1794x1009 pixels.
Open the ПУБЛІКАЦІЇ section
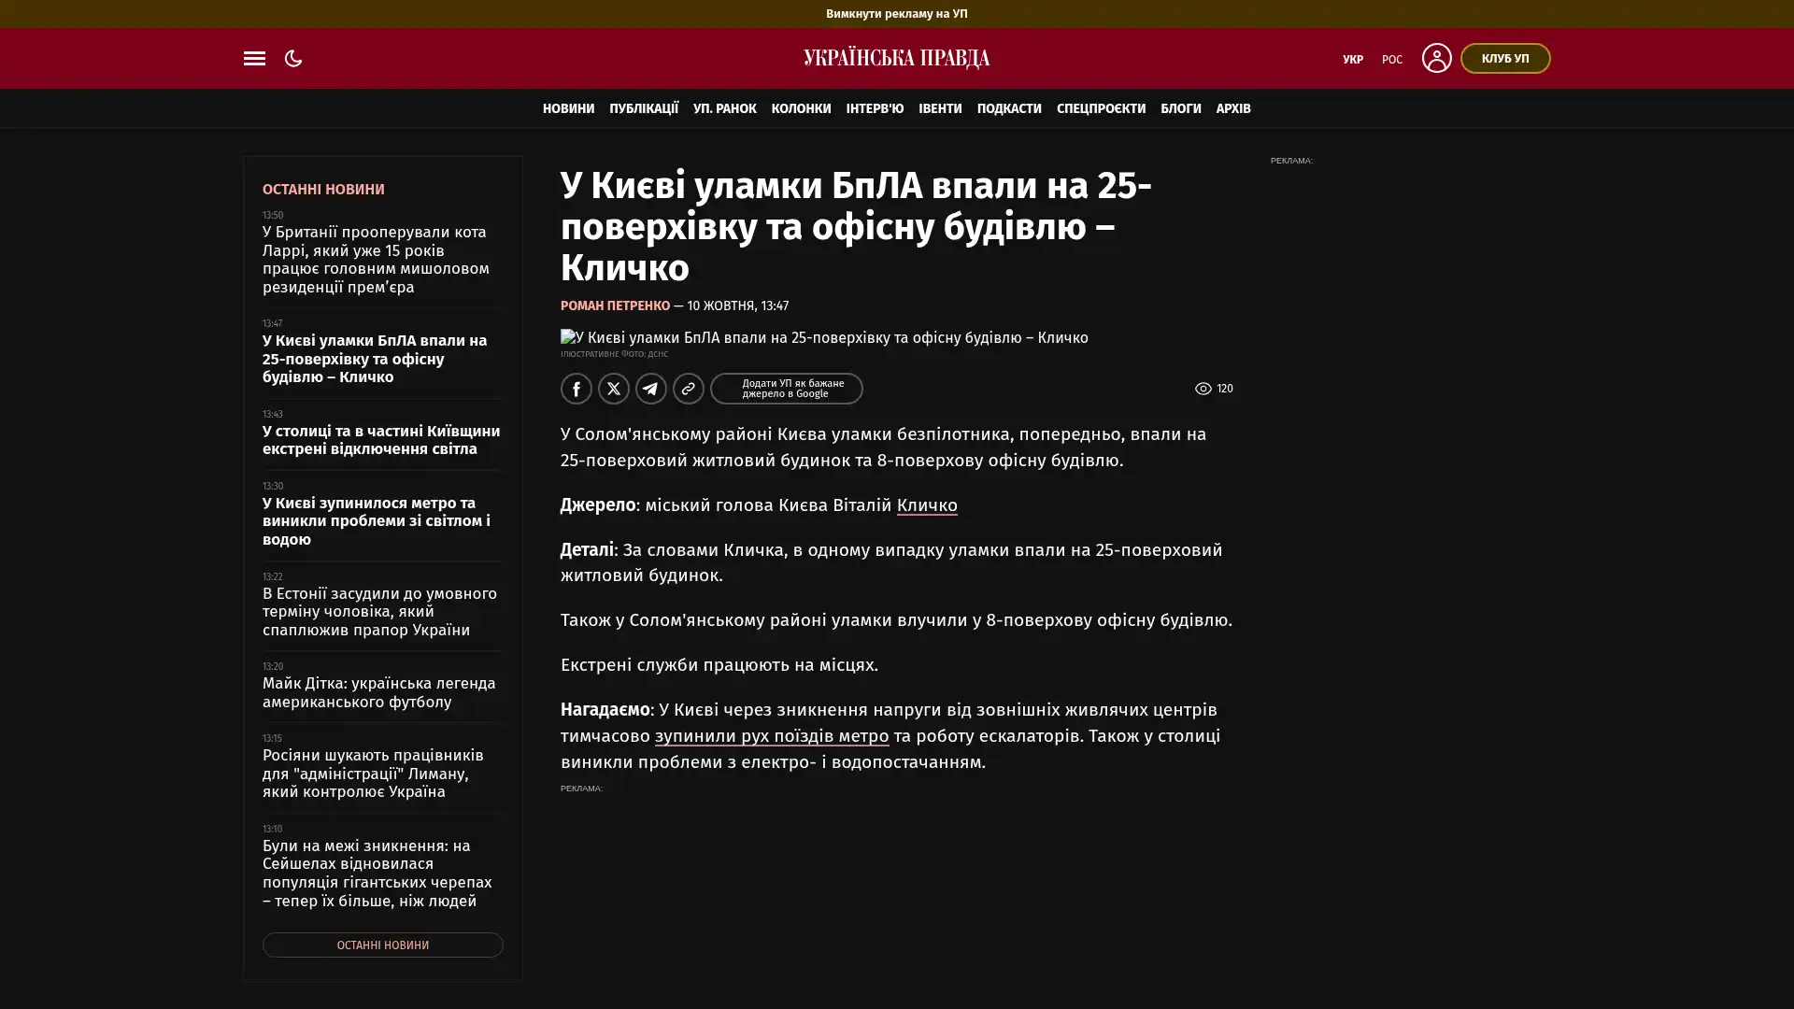[644, 108]
